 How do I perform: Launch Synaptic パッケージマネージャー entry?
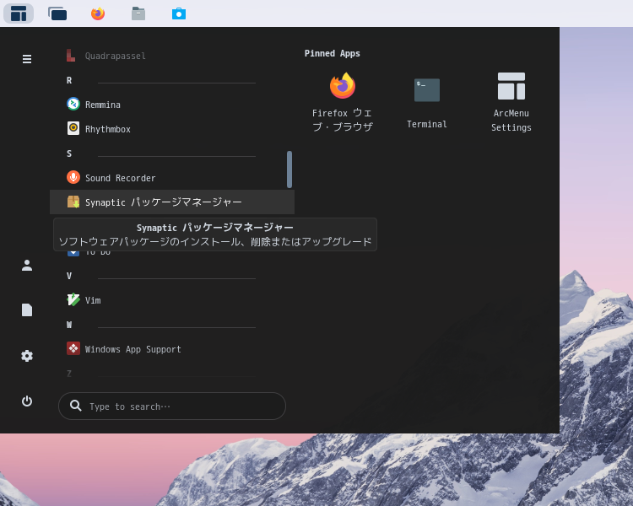(172, 202)
